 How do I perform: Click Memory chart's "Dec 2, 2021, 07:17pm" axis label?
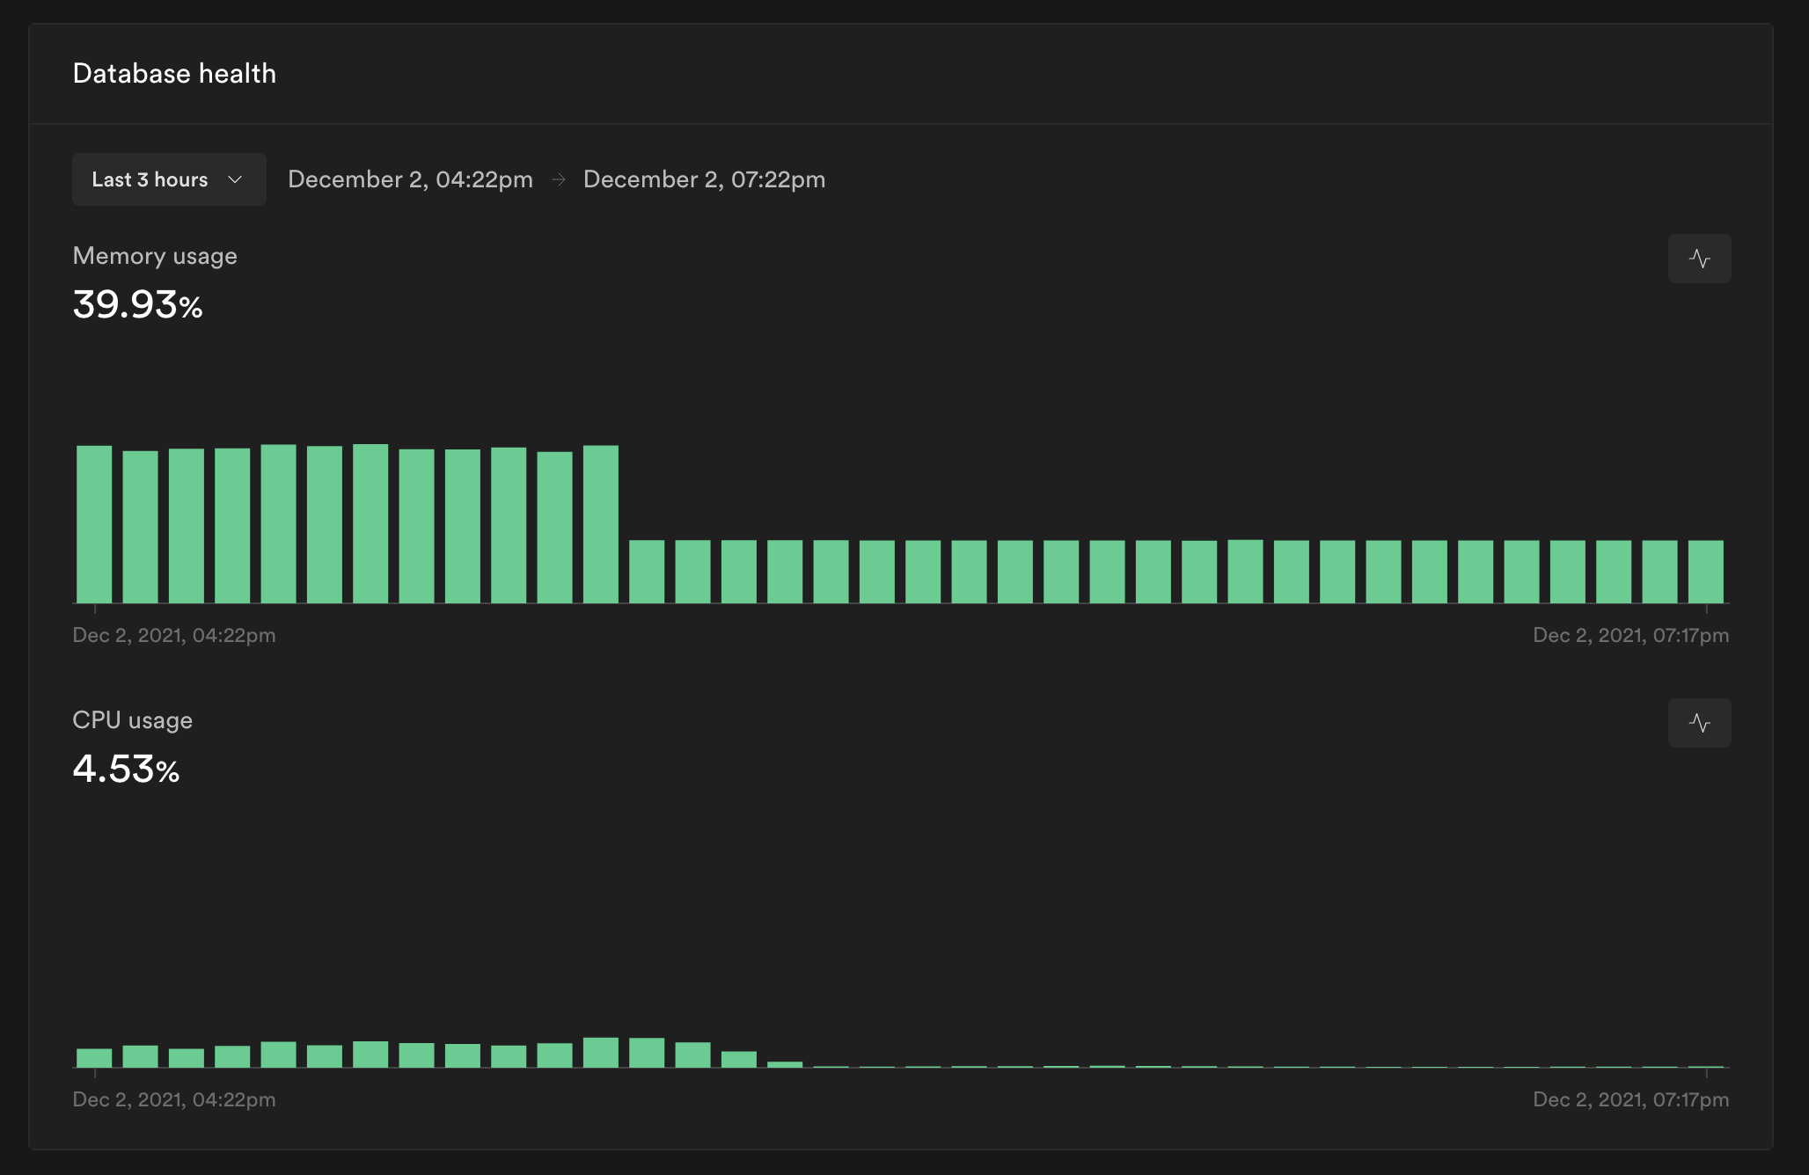(x=1630, y=635)
